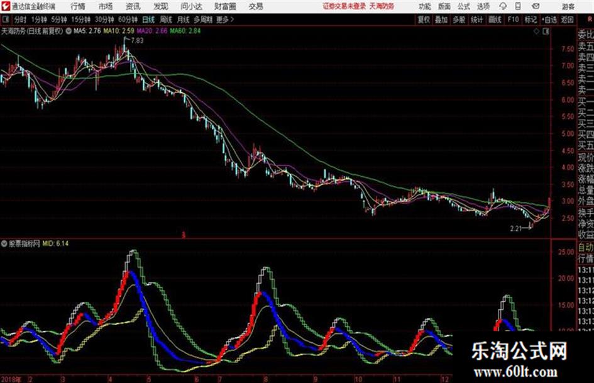Click the 通达信 red logo icon
The width and height of the screenshot is (594, 383).
tap(5, 6)
